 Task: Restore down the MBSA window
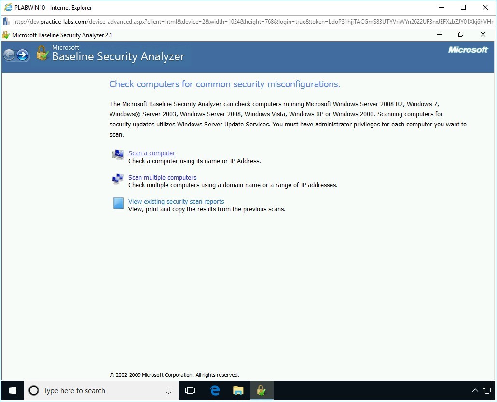pos(461,35)
